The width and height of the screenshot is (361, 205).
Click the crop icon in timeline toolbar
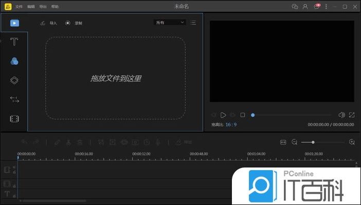point(101,142)
